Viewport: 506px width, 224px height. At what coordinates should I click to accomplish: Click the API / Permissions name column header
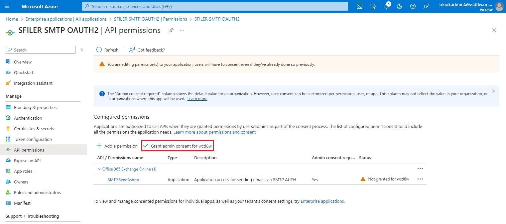coord(120,158)
